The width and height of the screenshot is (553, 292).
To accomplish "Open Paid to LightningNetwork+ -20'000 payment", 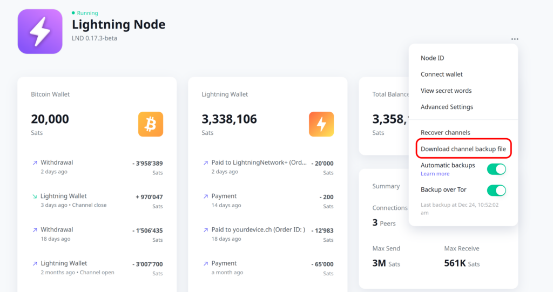I will point(268,167).
